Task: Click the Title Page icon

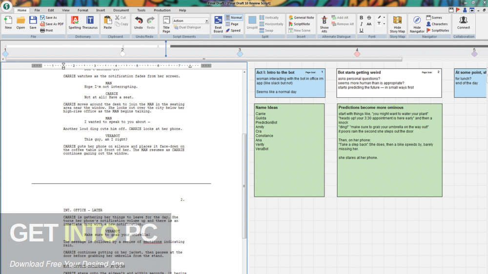Action: [166, 22]
